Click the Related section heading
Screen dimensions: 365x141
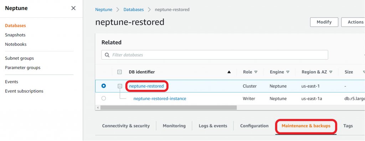(x=112, y=42)
